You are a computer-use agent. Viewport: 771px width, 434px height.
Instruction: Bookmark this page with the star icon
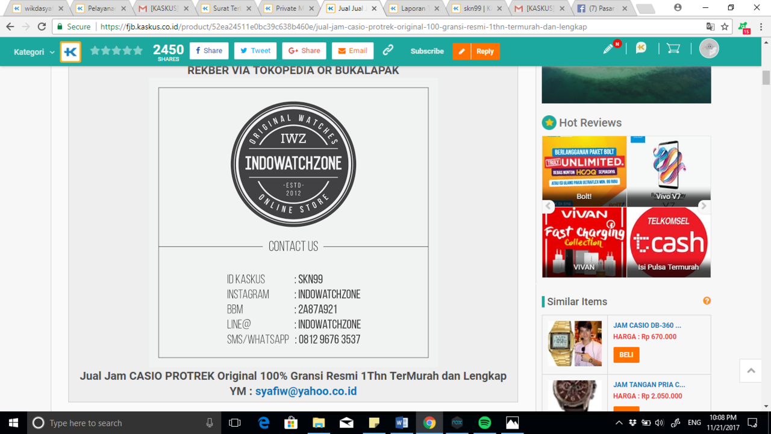click(x=725, y=27)
